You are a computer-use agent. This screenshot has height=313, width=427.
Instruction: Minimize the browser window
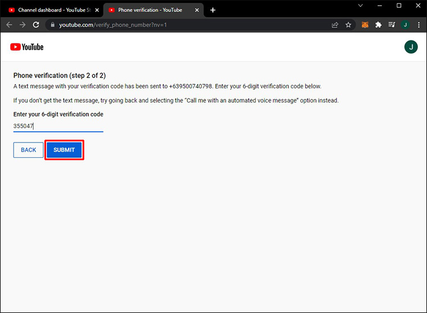pos(380,6)
